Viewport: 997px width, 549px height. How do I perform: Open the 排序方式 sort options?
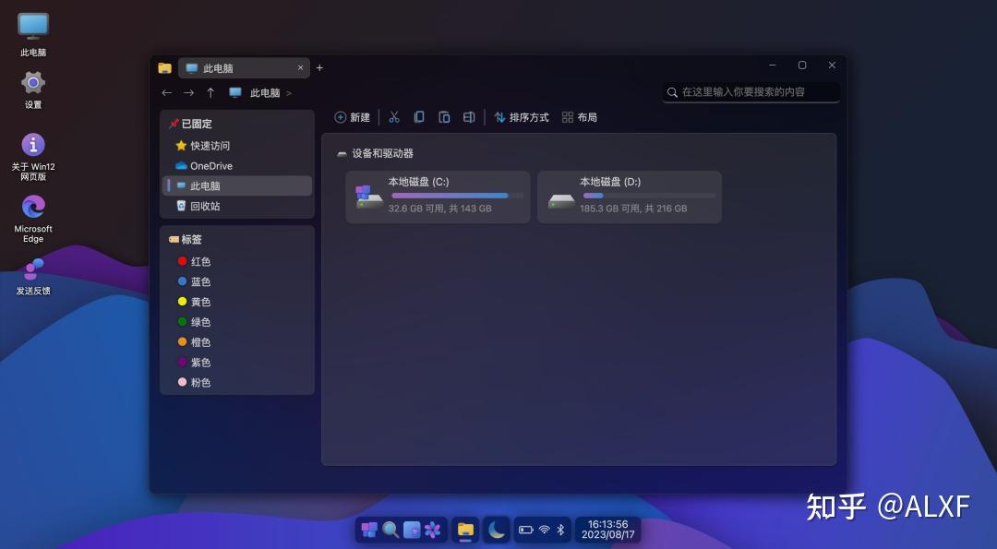522,117
